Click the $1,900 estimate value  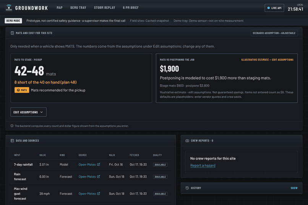pos(169,69)
